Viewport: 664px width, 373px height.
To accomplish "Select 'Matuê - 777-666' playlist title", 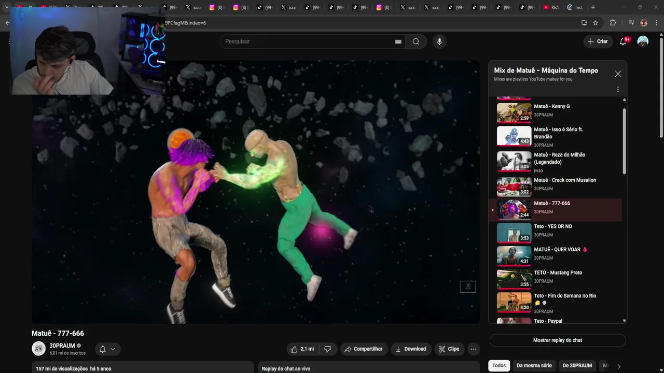I will (552, 203).
